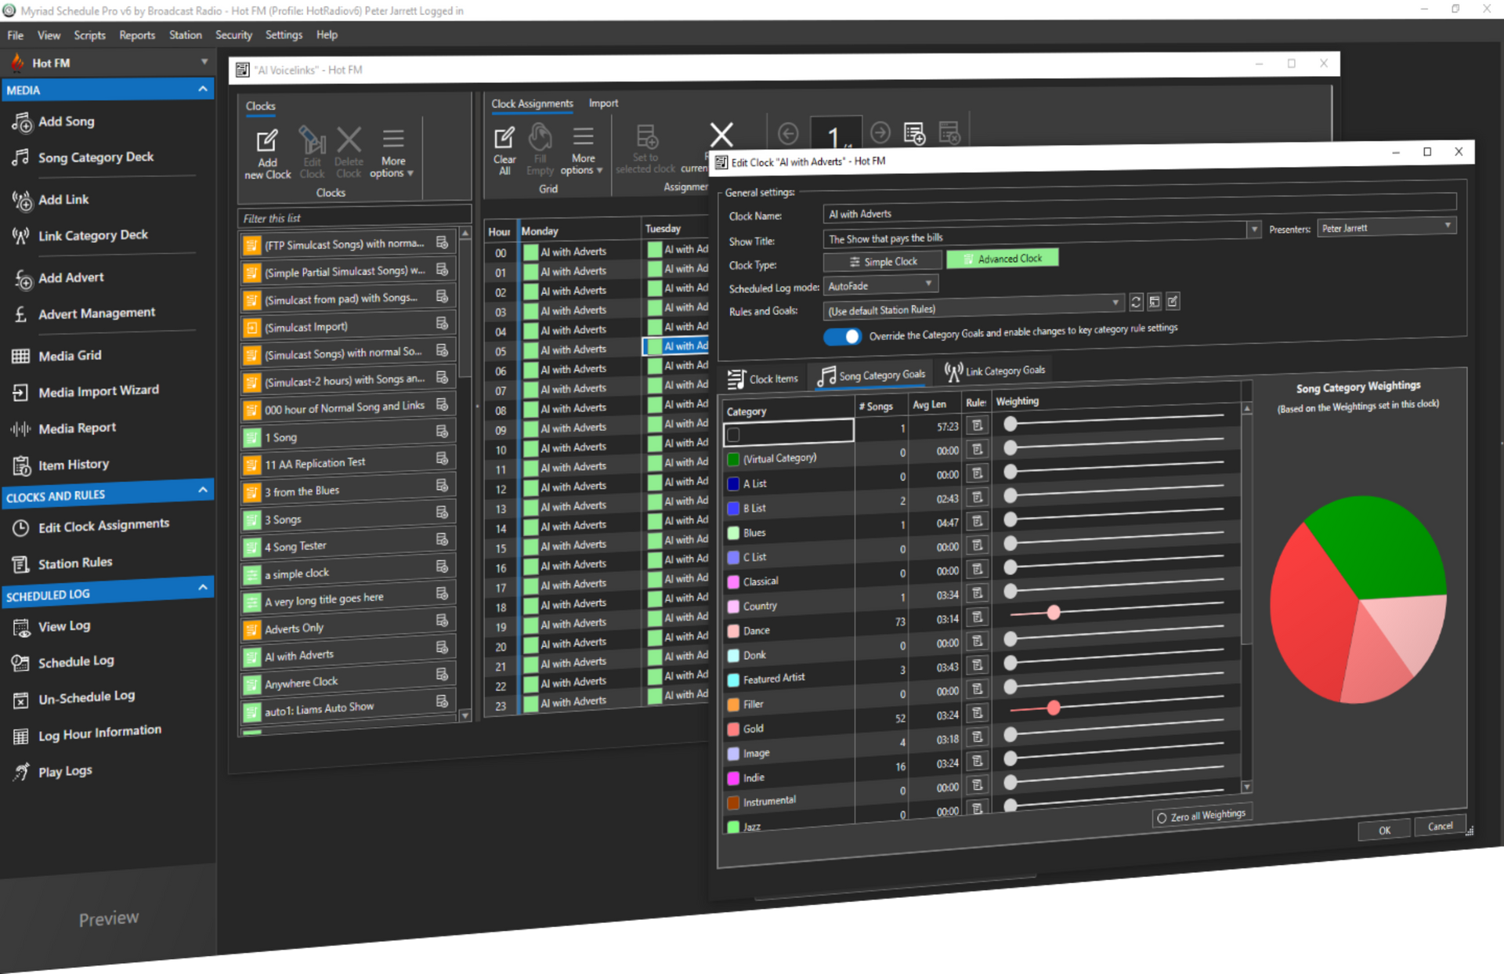Click refresh icon next to Rules and Goals
The width and height of the screenshot is (1504, 974).
tap(1136, 302)
